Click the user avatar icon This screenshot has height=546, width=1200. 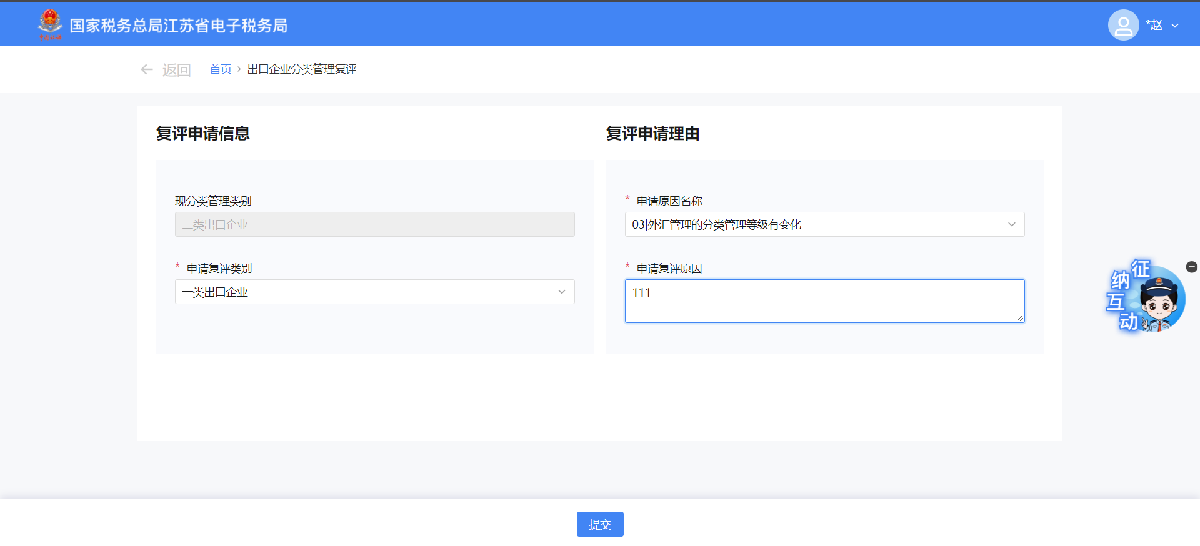(1123, 25)
